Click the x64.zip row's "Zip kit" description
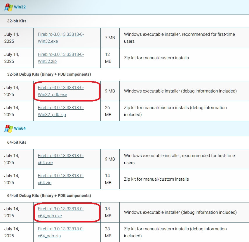 tap(156, 179)
